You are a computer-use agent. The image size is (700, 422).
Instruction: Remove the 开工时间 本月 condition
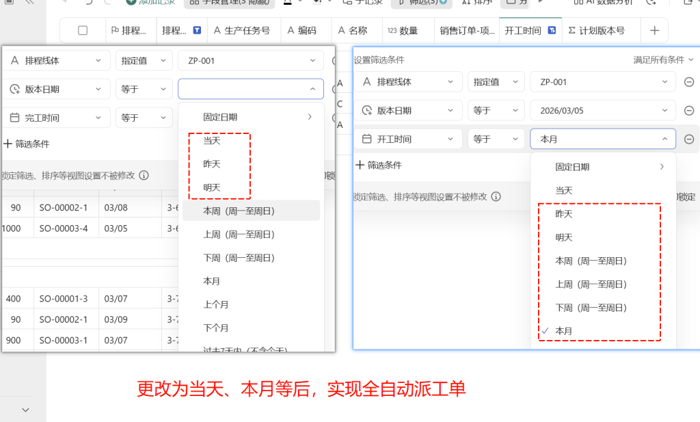pyautogui.click(x=689, y=140)
